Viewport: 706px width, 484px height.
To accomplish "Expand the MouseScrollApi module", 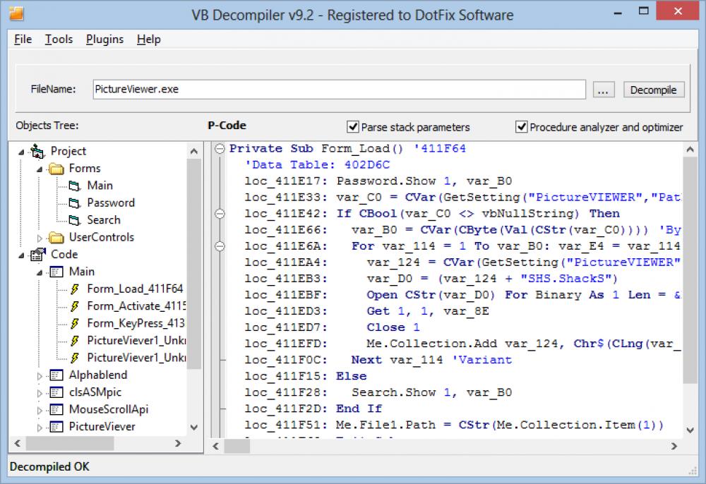I will 42,409.
